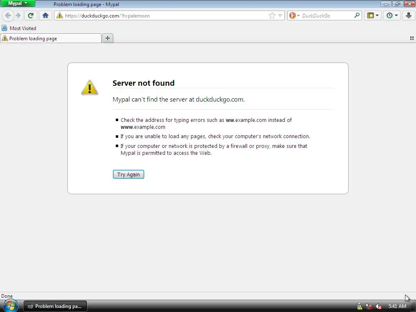Image resolution: width=416 pixels, height=312 pixels.
Task: Click the Windows Start orb
Action: pos(10,306)
